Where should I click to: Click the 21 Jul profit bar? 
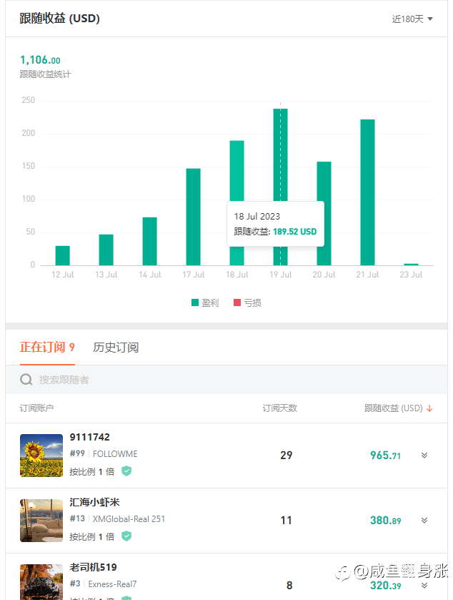click(368, 192)
